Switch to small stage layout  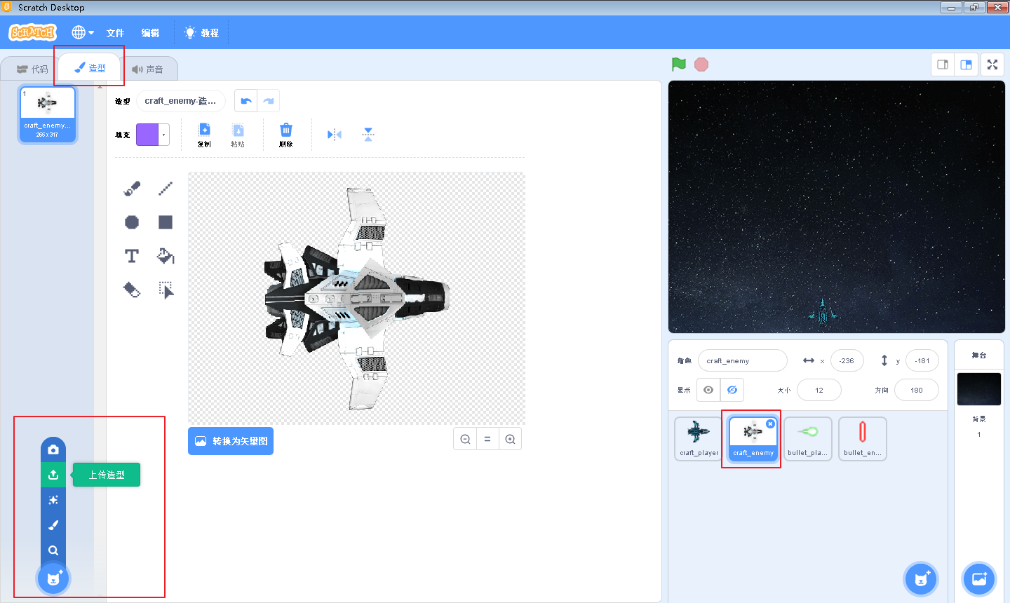pyautogui.click(x=943, y=65)
